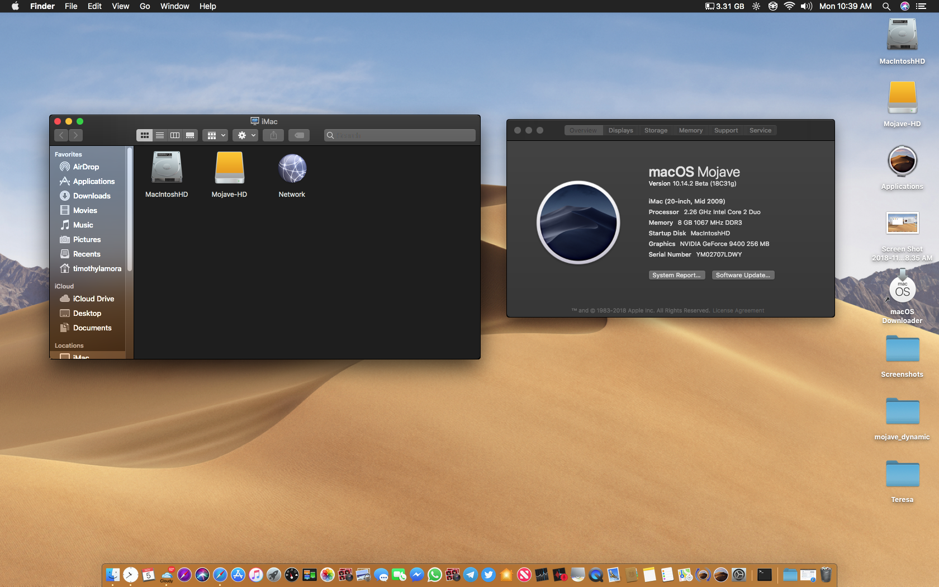Open iTunes from the Dock
The height and width of the screenshot is (587, 939).
coord(256,575)
